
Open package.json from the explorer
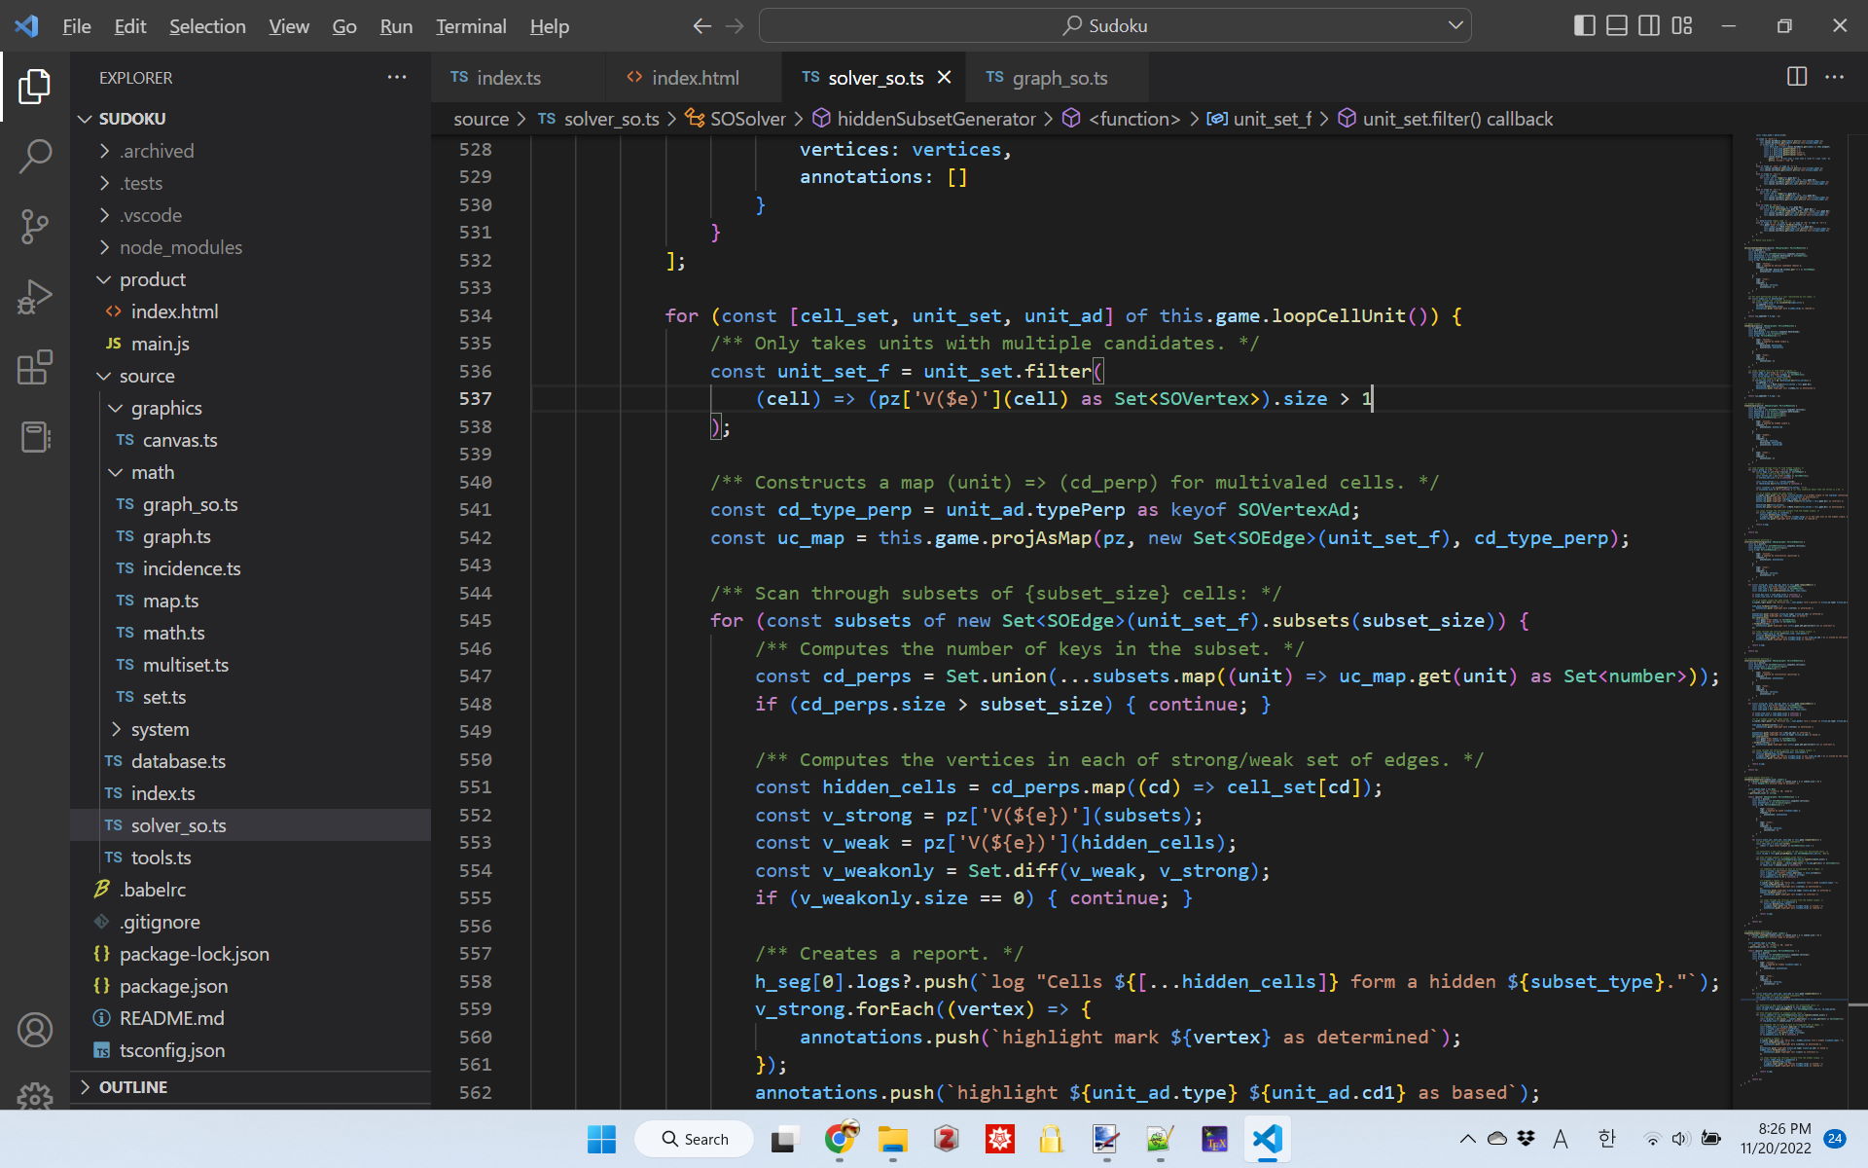pos(173,986)
